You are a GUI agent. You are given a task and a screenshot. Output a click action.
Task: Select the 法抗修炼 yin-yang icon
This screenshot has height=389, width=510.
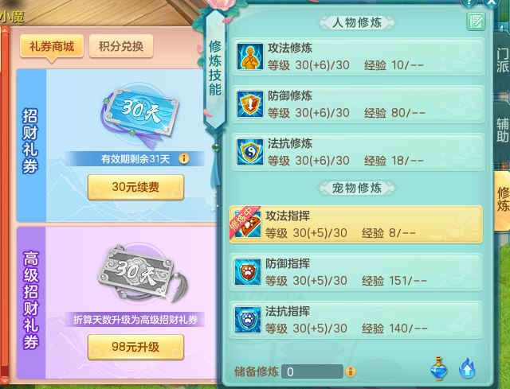coord(249,152)
